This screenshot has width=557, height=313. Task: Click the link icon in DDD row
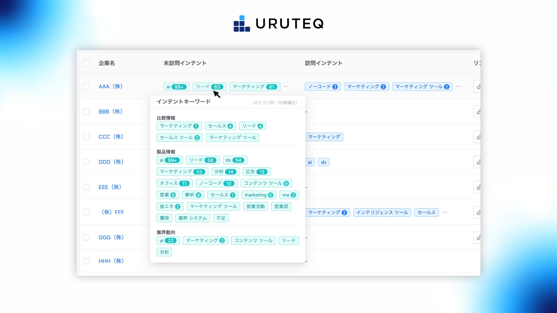[x=478, y=162]
